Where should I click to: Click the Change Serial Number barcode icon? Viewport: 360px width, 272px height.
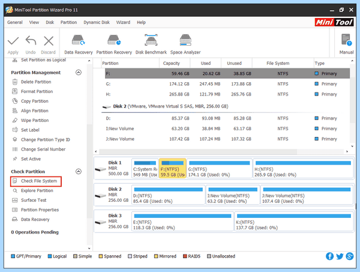14,150
